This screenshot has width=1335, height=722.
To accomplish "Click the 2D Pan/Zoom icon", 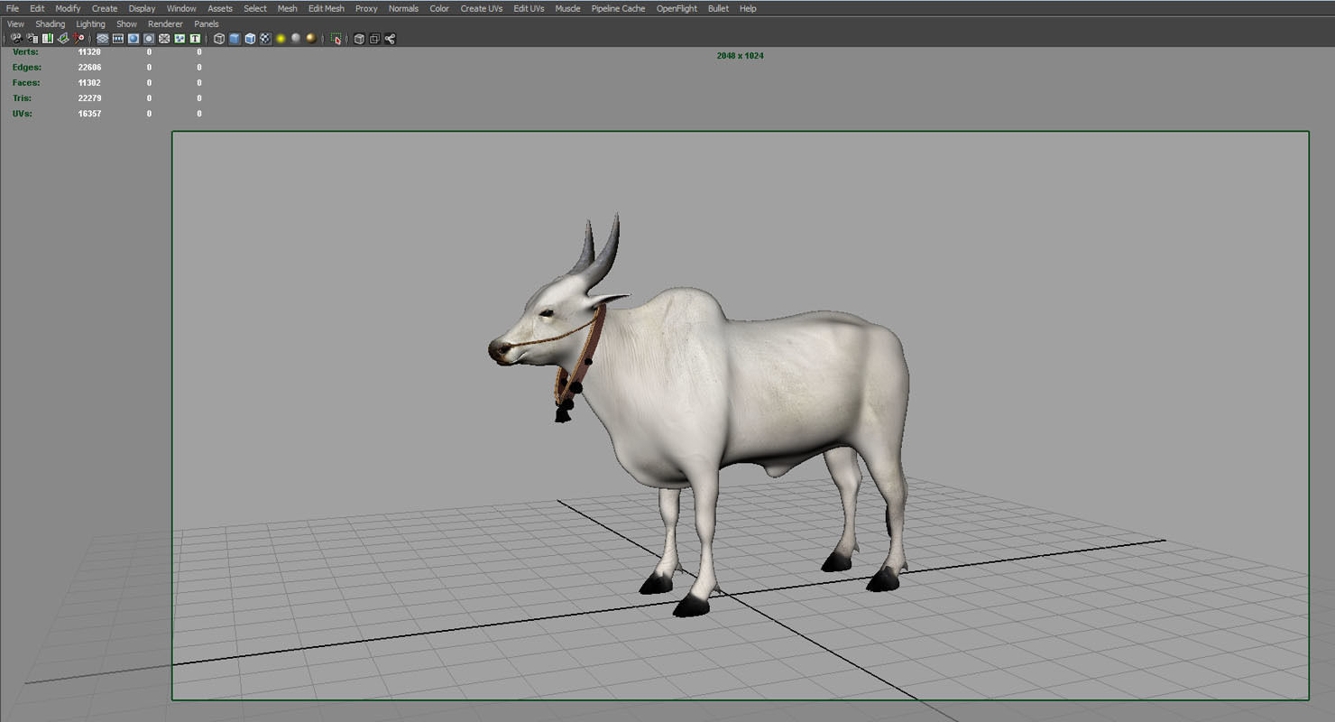I will point(78,39).
